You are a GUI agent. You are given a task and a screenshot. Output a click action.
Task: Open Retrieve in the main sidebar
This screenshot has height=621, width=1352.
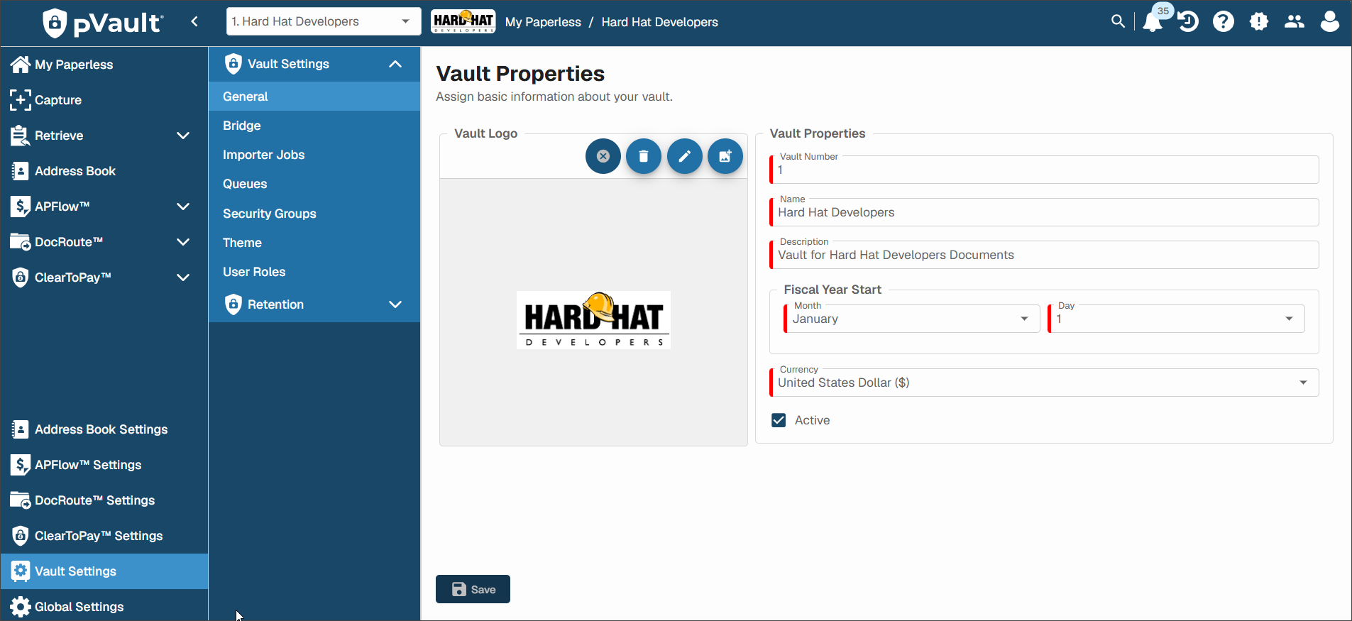coord(104,136)
